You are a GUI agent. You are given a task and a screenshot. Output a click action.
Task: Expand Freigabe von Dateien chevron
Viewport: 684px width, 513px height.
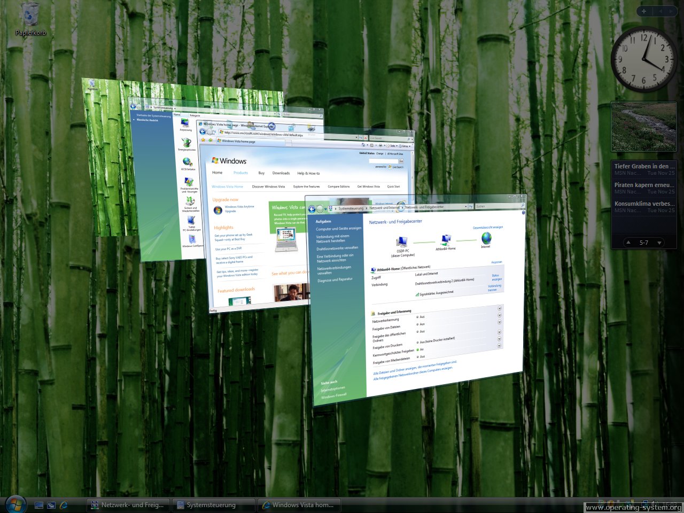click(500, 315)
